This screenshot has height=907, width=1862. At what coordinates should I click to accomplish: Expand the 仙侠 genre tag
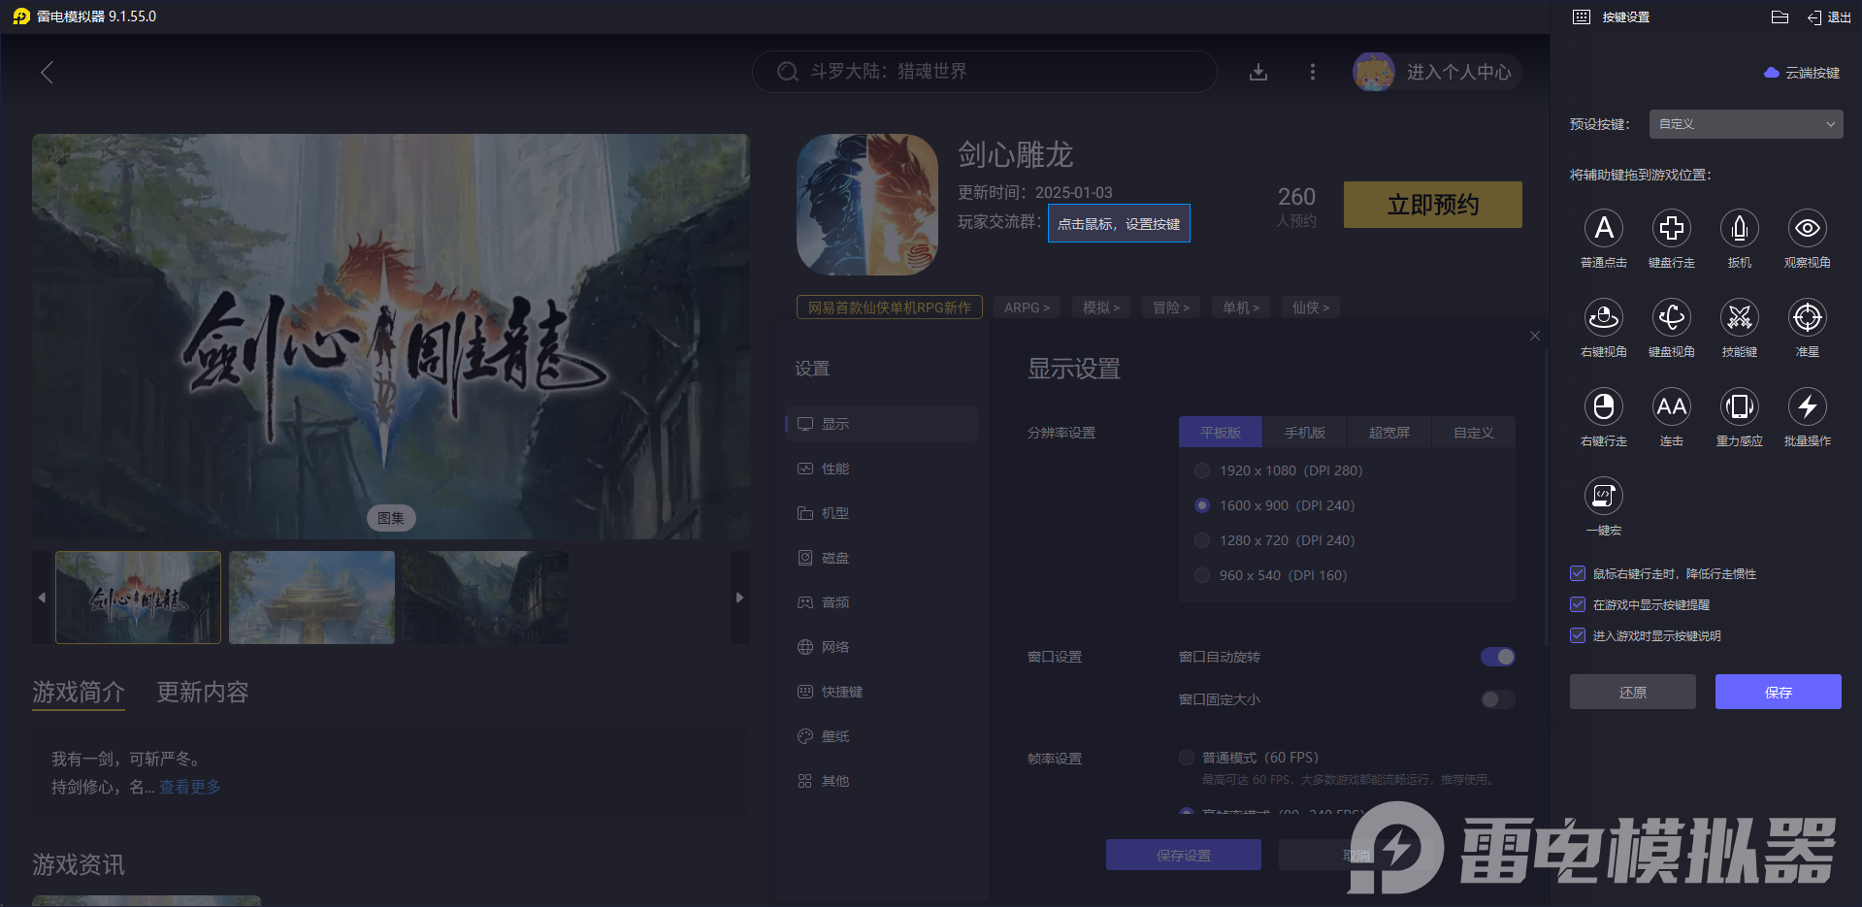click(1310, 307)
